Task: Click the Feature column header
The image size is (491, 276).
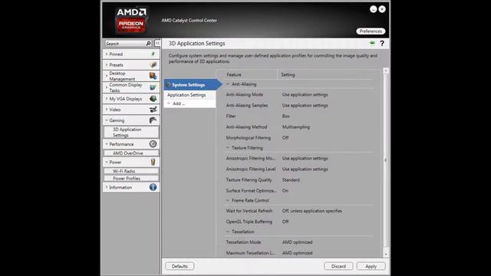Action: [234, 75]
